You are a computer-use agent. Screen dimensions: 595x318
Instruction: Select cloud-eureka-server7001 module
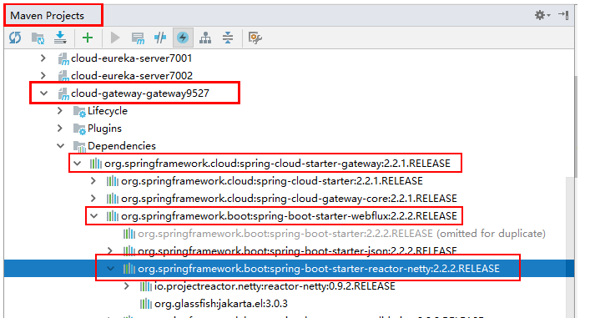[131, 58]
